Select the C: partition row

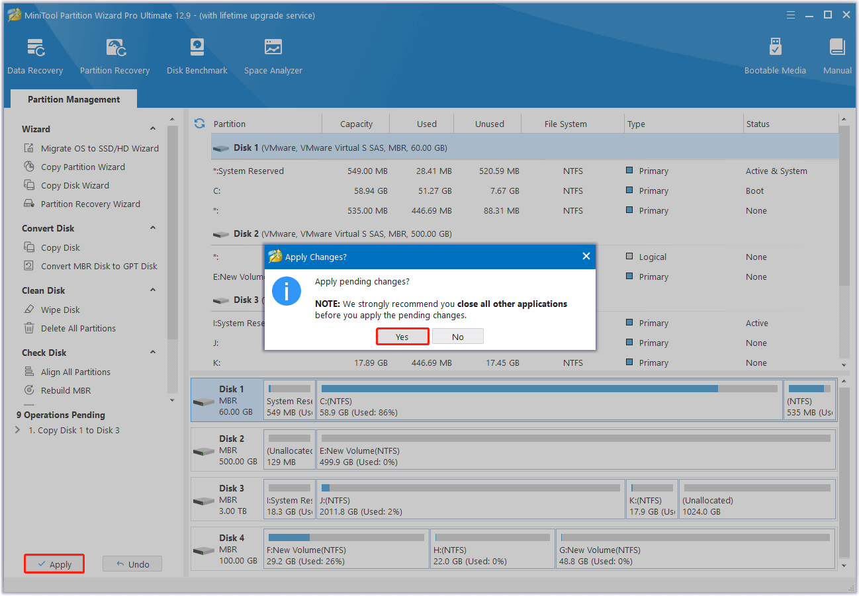coord(524,191)
